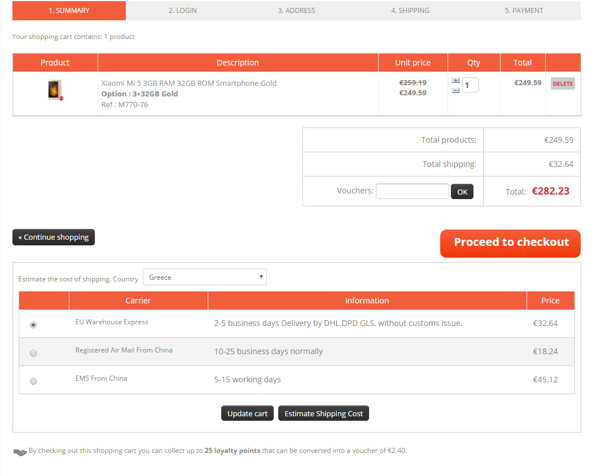
Task: Choose Registered Air Mail From China
Action: (x=33, y=353)
